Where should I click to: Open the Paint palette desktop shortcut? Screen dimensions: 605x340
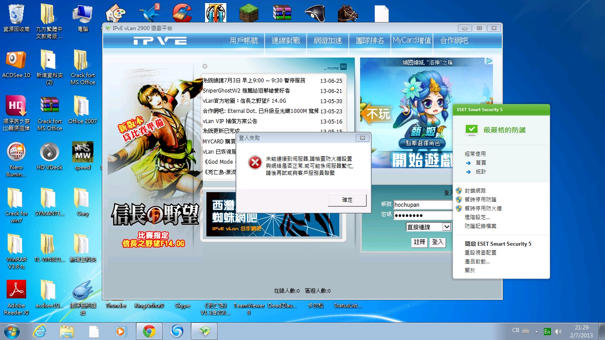click(x=116, y=12)
